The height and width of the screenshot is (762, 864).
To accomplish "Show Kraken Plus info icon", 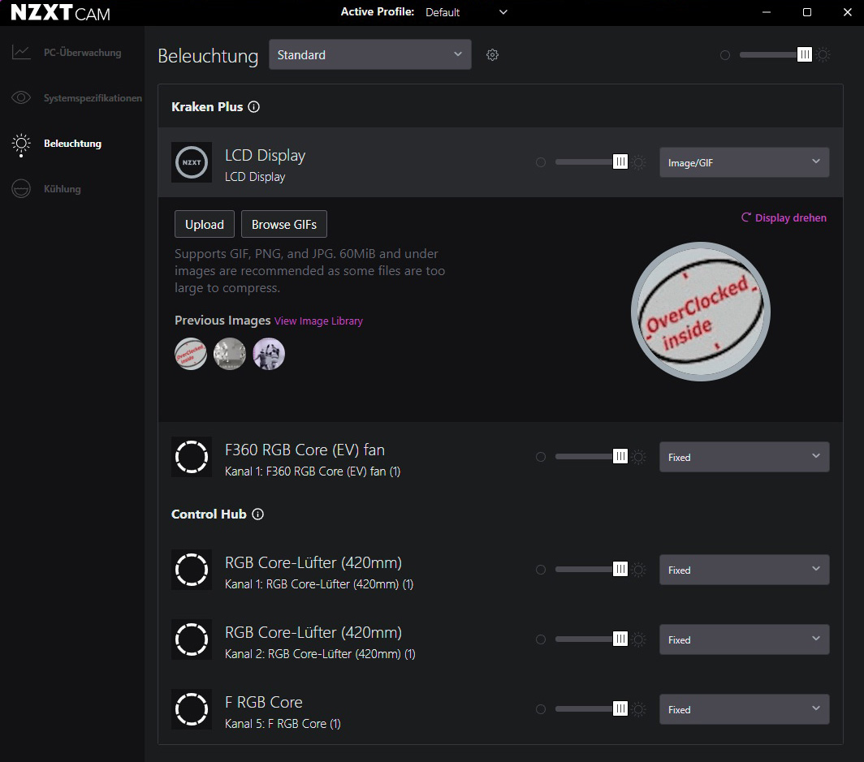I will [253, 107].
